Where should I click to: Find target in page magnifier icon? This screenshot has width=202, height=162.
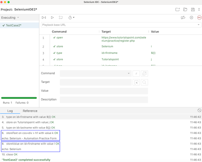144,82
